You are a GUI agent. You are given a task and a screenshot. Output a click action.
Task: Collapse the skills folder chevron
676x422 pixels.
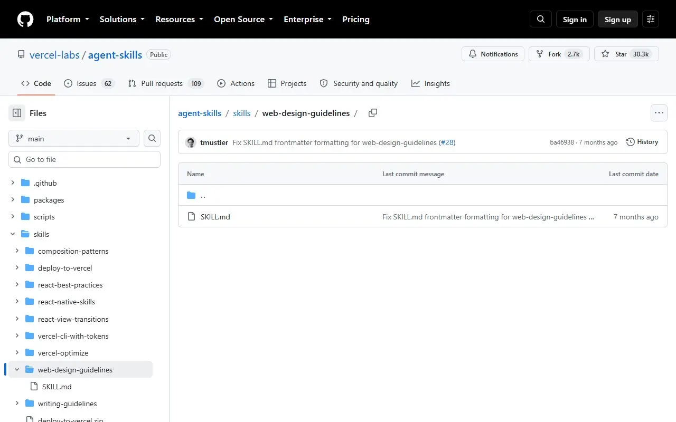pos(13,234)
